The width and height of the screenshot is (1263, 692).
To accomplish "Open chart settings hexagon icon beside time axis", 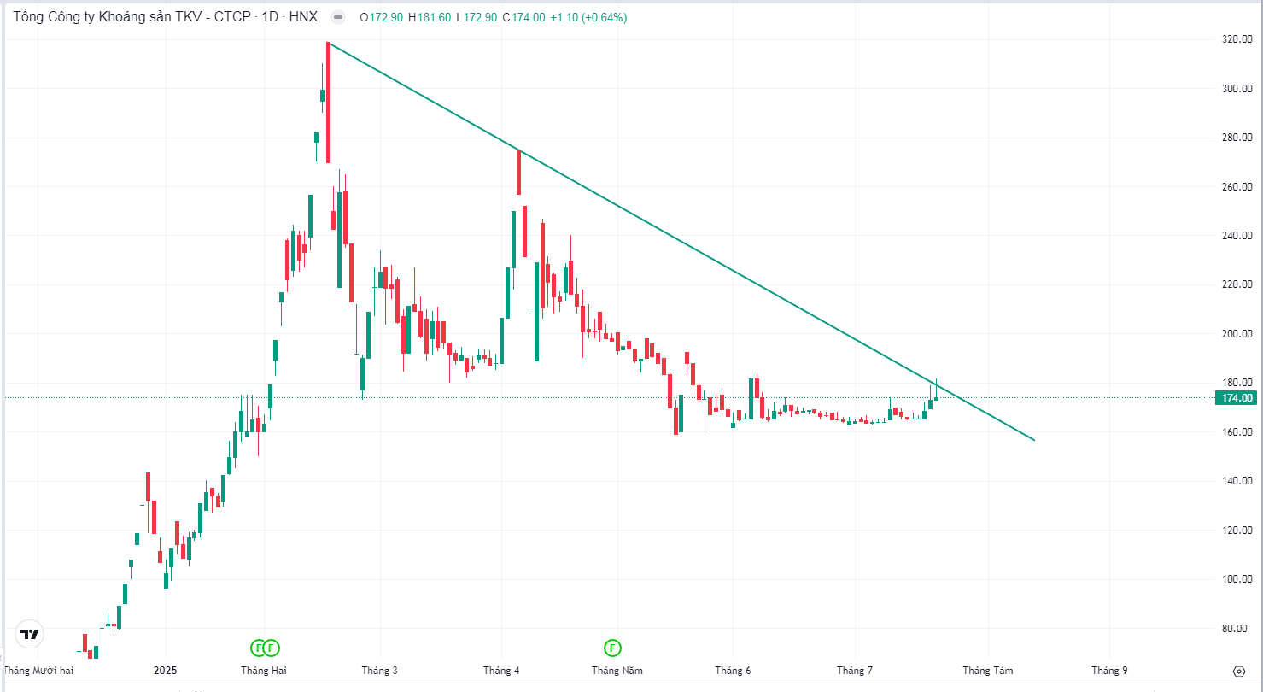I will pos(1238,671).
